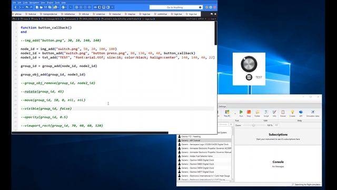Switch to the screen.lua tab
The height and width of the screenshot is (190, 337).
click(x=99, y=14)
